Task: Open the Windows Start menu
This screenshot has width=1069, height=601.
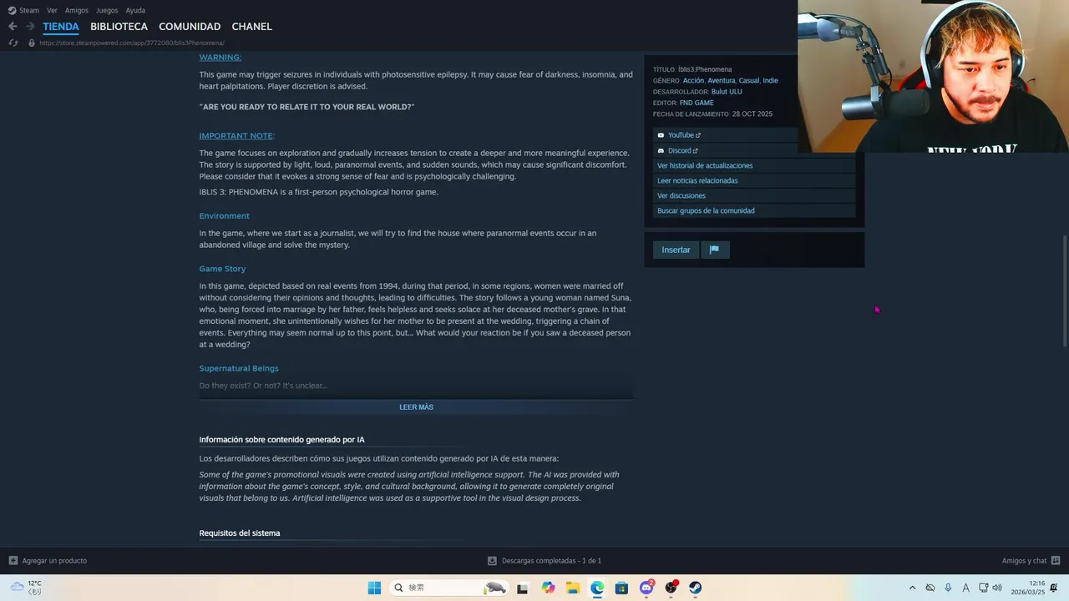Action: [374, 588]
